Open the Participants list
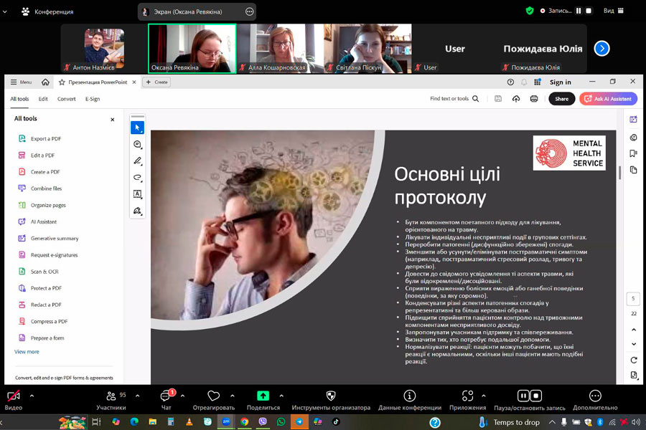 111,396
